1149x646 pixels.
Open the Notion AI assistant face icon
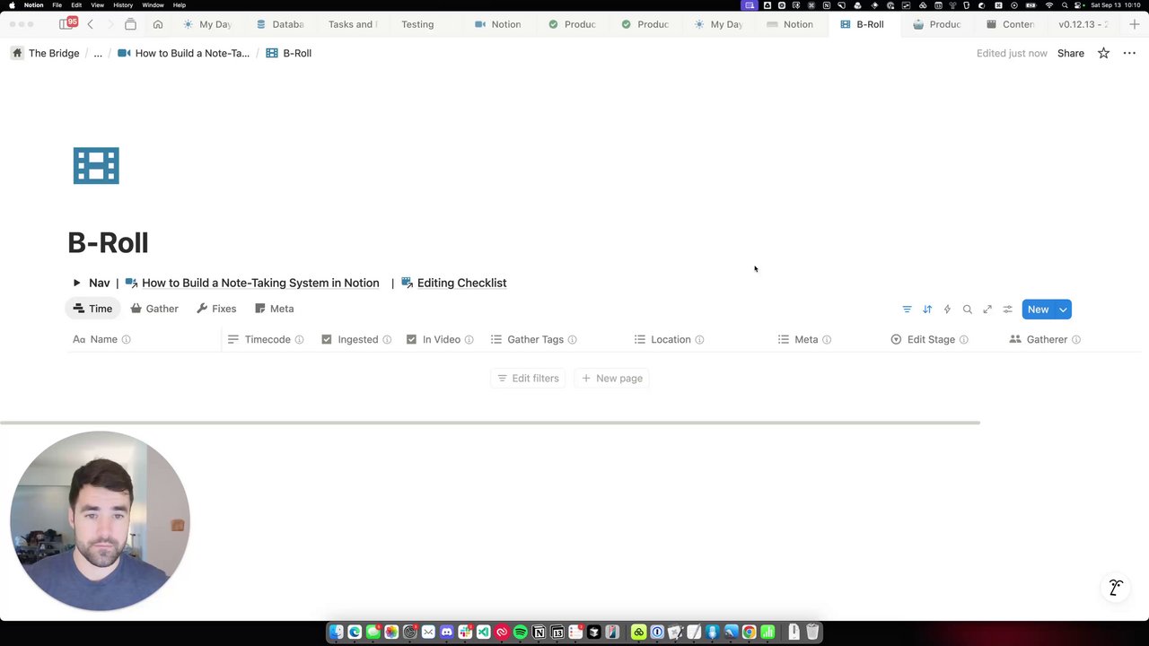[1116, 588]
